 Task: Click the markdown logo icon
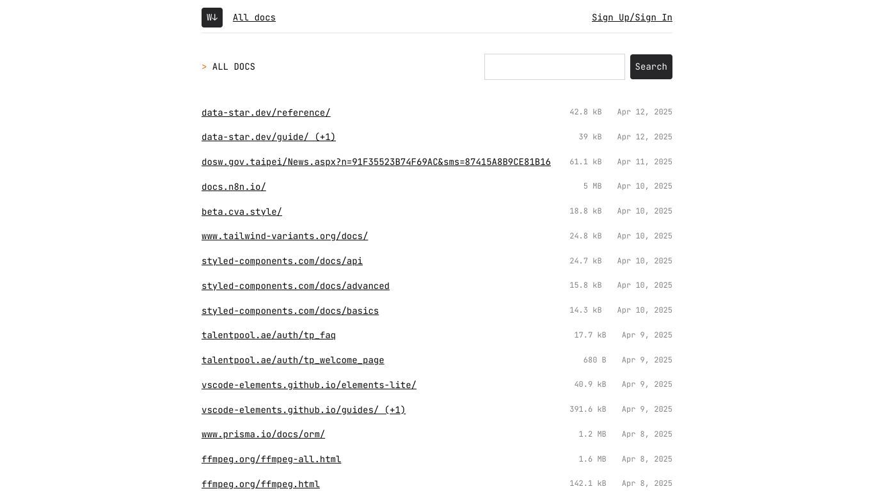click(212, 17)
